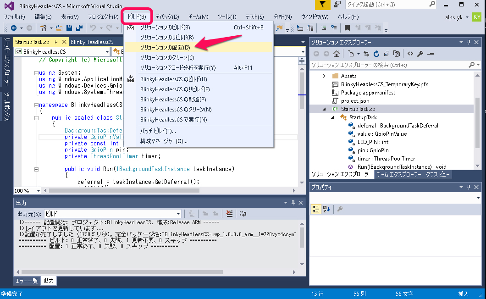
Task: Click the Undo toolbar icon
Action: click(x=93, y=28)
